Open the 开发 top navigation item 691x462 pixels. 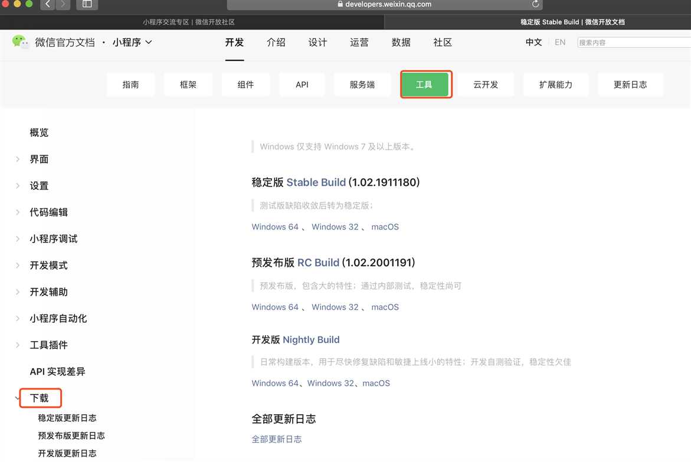click(234, 42)
